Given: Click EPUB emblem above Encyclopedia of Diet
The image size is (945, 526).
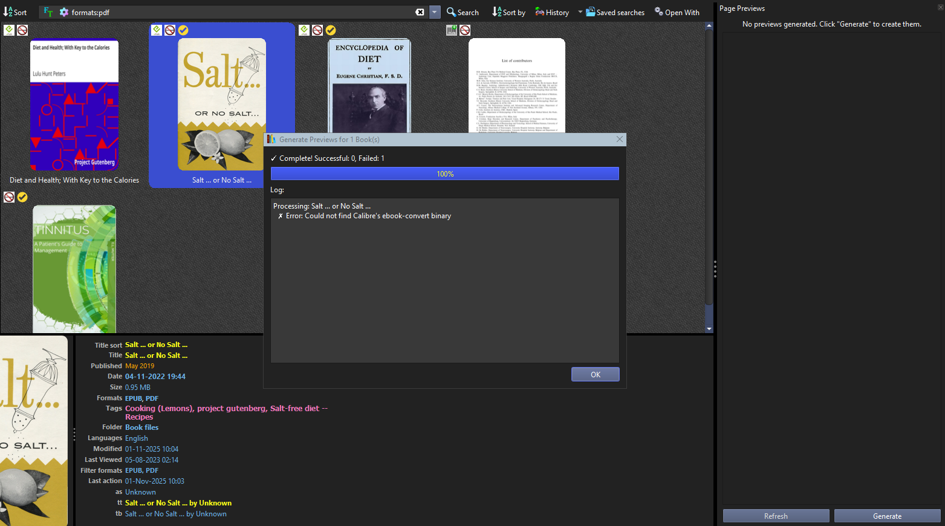Looking at the screenshot, I should 304,30.
